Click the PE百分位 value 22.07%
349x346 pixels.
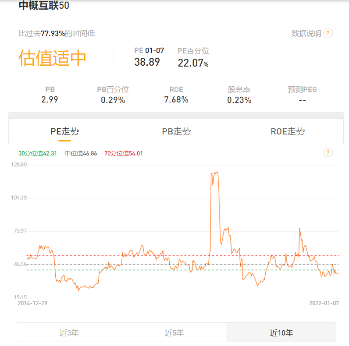193,63
